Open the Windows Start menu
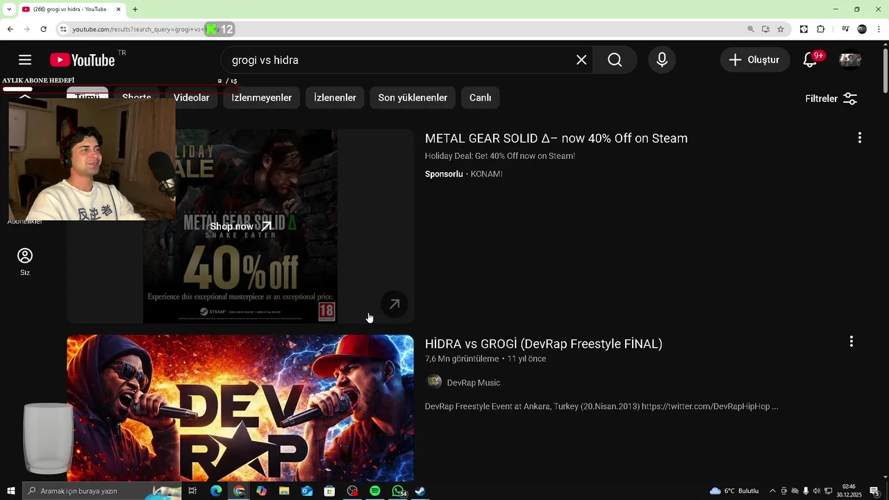This screenshot has width=889, height=500. 10,491
